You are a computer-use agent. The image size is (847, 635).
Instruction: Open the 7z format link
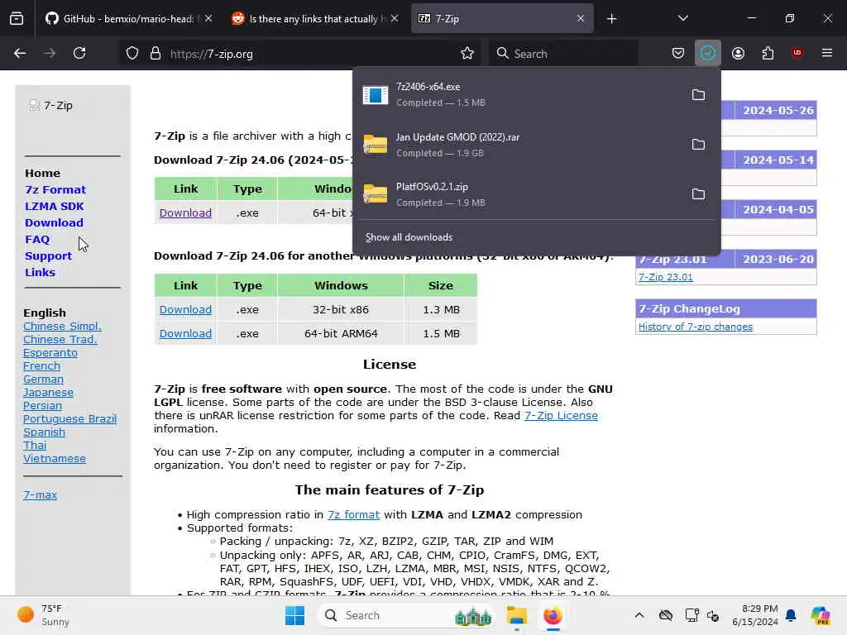tap(353, 515)
